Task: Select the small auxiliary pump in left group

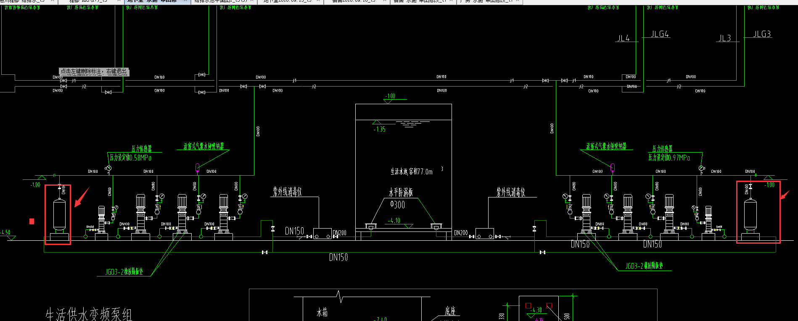Action: pos(101,220)
